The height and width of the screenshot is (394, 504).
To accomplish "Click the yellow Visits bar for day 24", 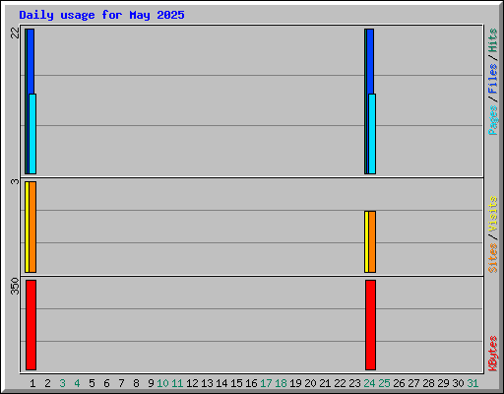I will [366, 241].
